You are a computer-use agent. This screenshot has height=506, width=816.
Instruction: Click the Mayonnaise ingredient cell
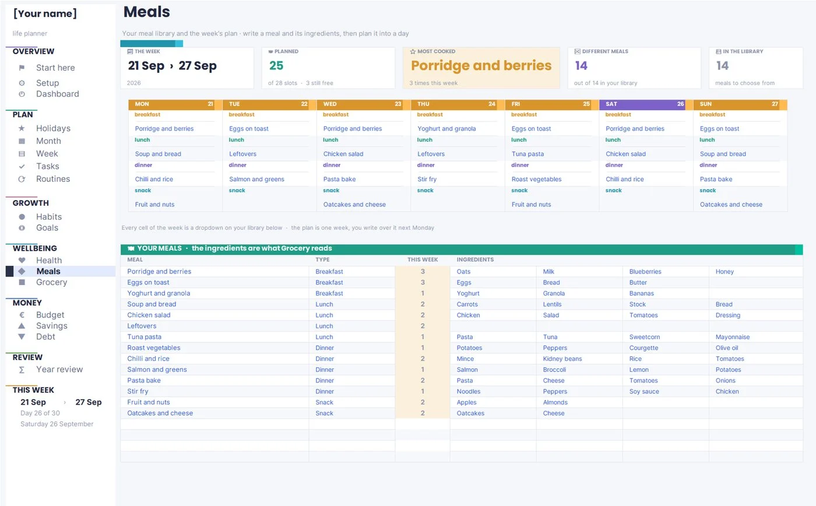pyautogui.click(x=756, y=337)
